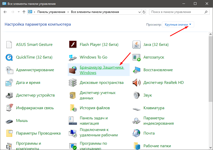
Task: Open the address bar dropdown arrow
Action: pyautogui.click(x=139, y=12)
